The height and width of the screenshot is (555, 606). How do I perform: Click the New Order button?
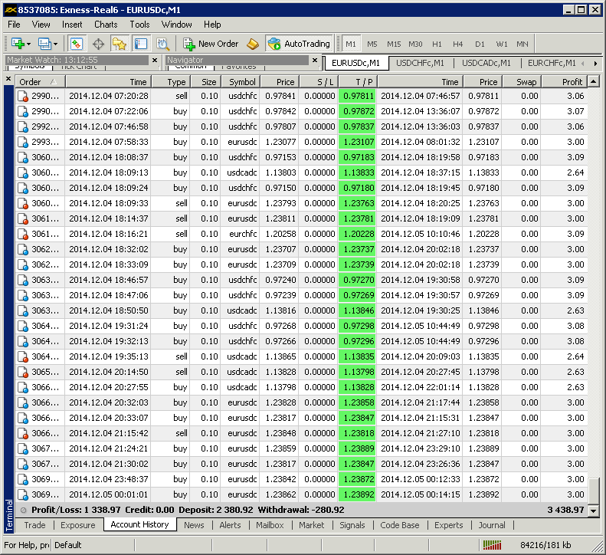(211, 44)
